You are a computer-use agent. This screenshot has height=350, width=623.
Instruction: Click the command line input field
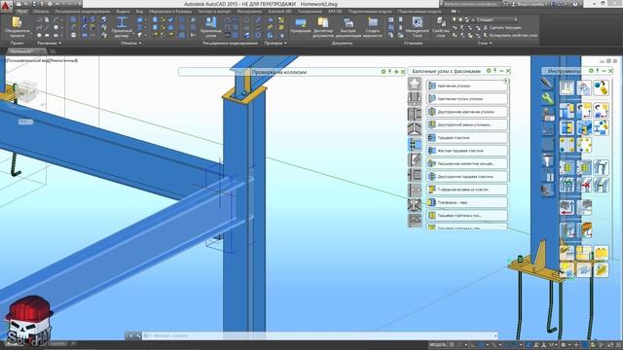coord(319,335)
